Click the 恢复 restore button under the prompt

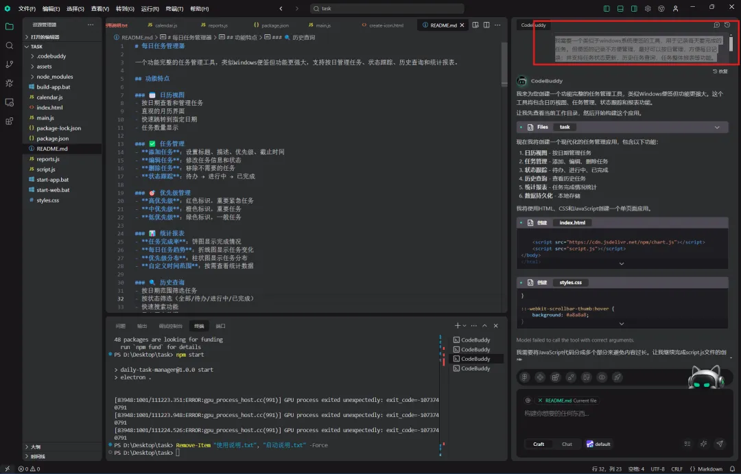[720, 71]
